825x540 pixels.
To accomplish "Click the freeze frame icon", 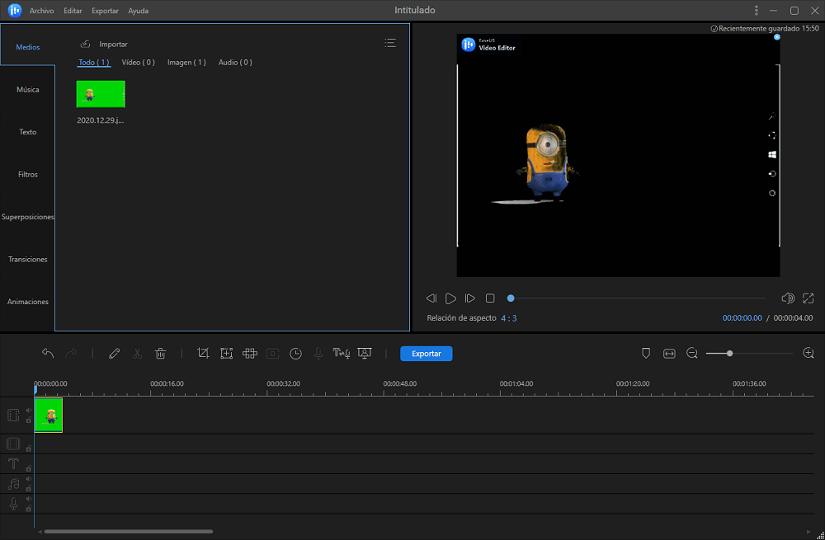I will (272, 354).
